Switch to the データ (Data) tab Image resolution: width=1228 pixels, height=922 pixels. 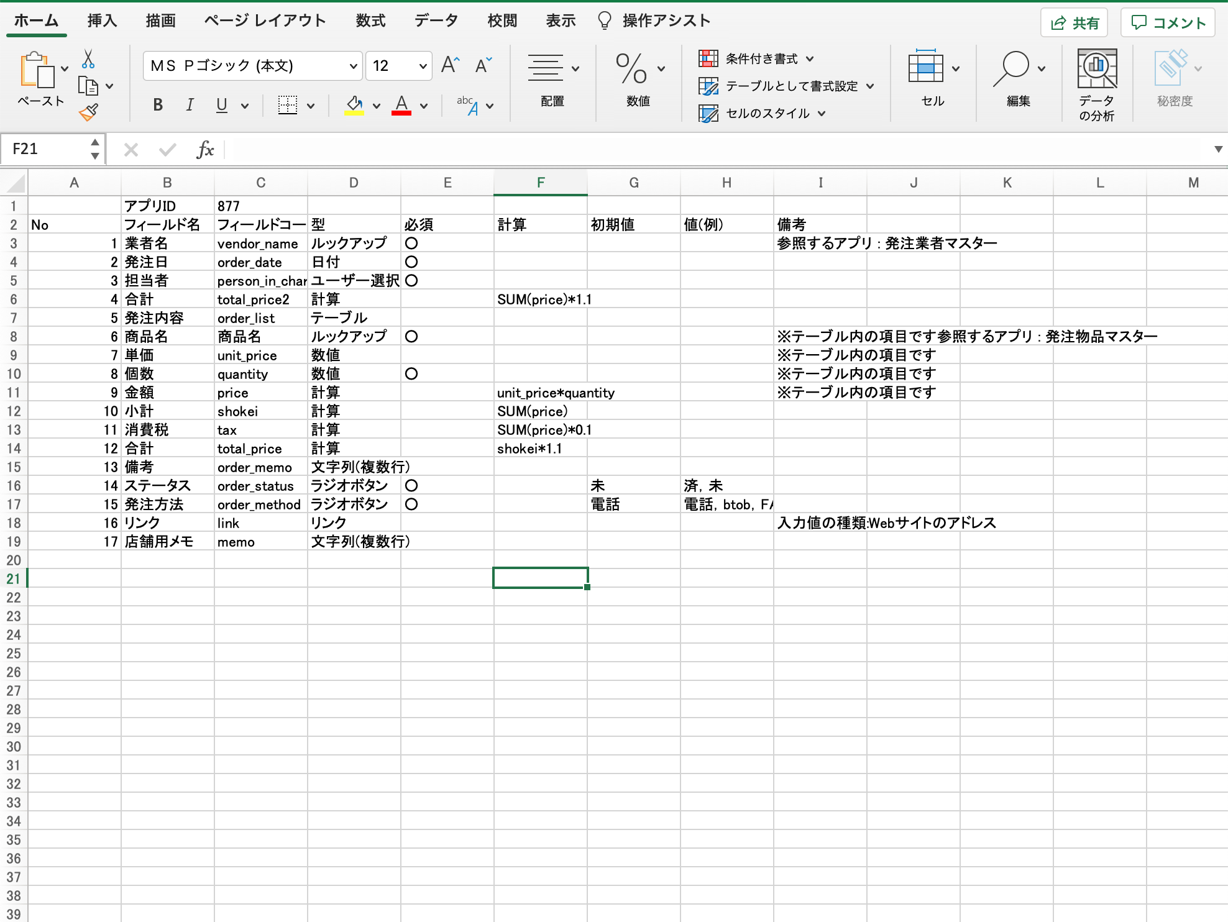click(x=436, y=21)
